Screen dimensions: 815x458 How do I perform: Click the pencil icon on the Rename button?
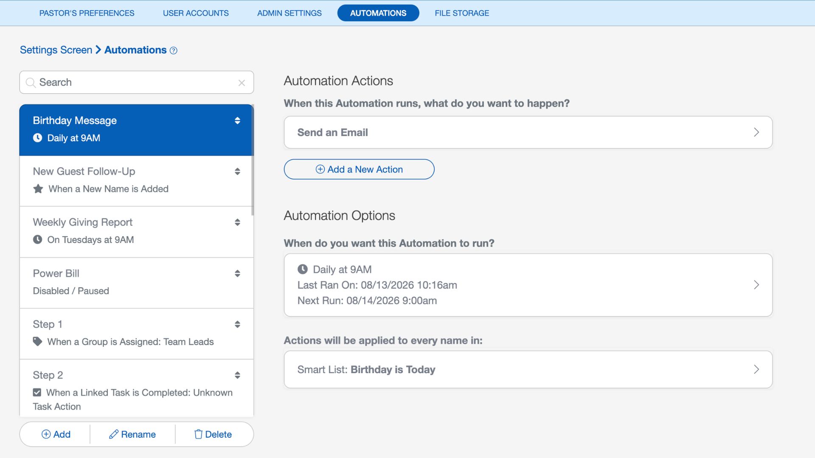pyautogui.click(x=113, y=434)
